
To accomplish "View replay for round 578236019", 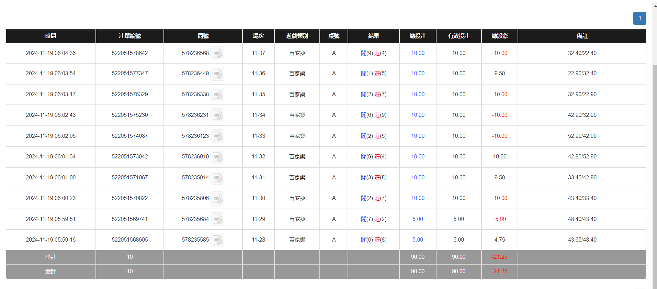I will pyautogui.click(x=217, y=157).
